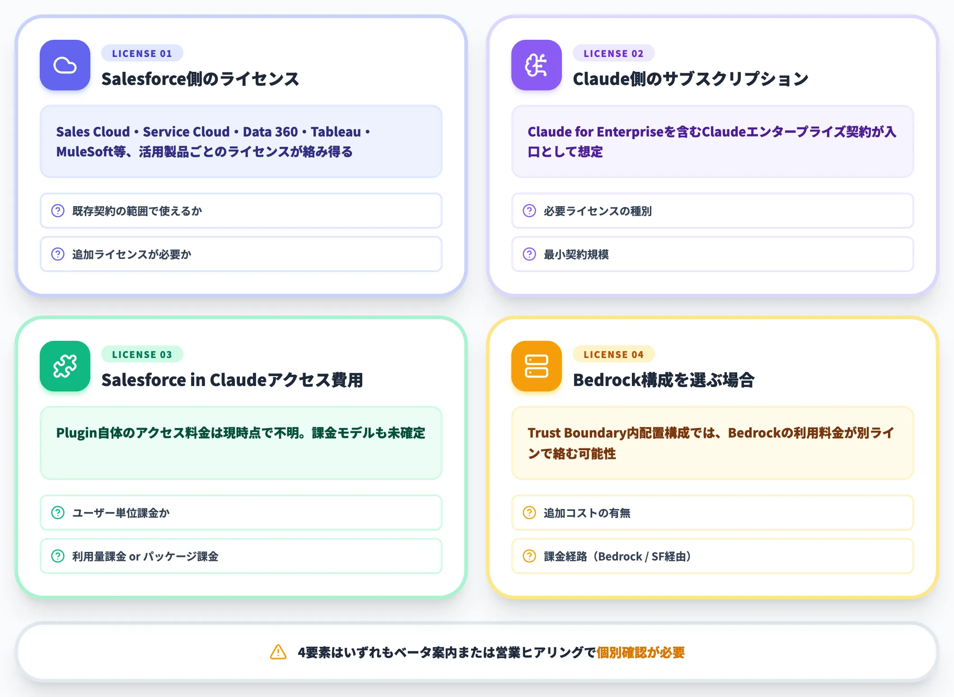Click question icon beside 追加コストの有無
954x697 pixels.
(x=529, y=513)
